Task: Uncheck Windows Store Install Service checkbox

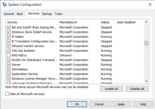Action: pyautogui.click(x=9, y=32)
